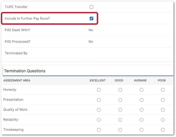Click the P45 Dealt With value
The width and height of the screenshot is (176, 137).
(x=91, y=30)
